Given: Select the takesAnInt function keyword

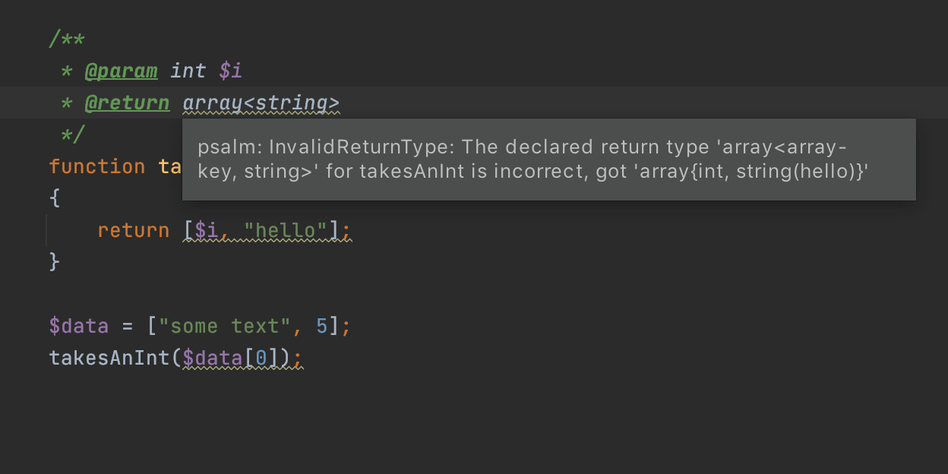Looking at the screenshot, I should [97, 166].
